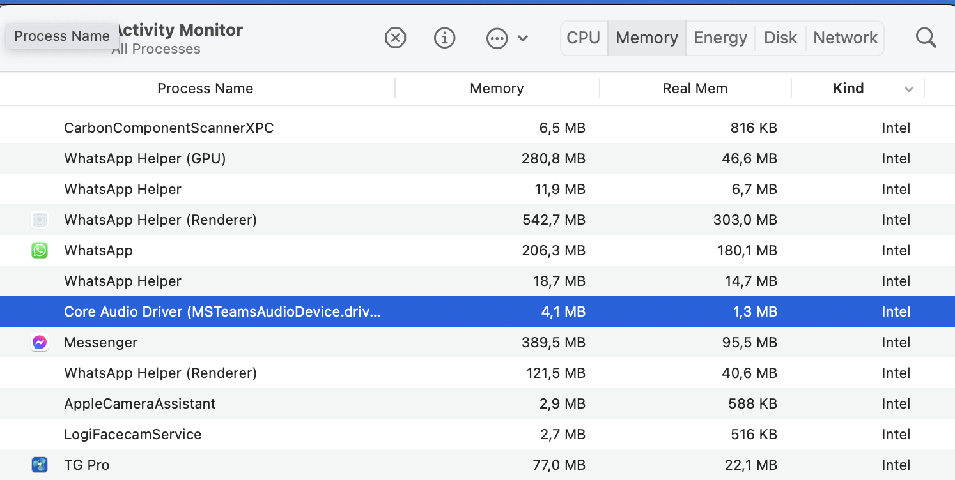
Task: Expand the chevron beside the ellipsis button
Action: 523,38
